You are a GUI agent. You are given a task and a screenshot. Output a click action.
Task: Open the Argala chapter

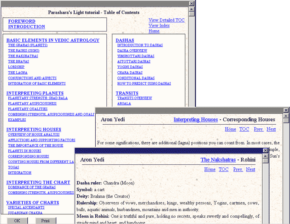pyautogui.click(x=124, y=104)
